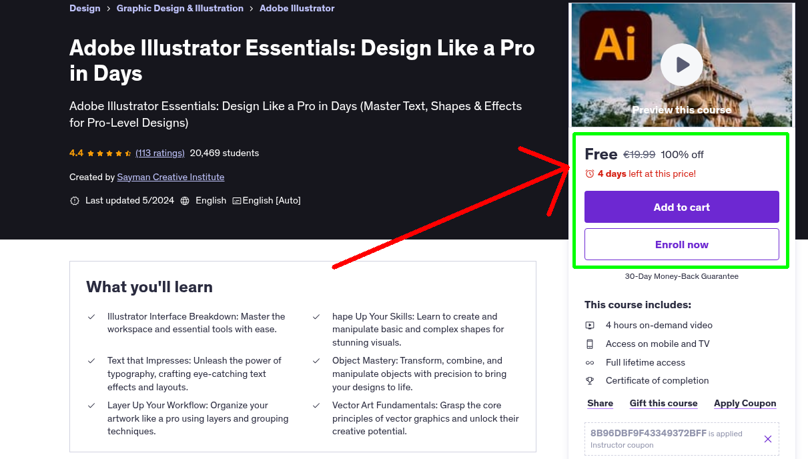The height and width of the screenshot is (459, 808).
Task: Click the 30-Day Money-Back Guarantee text
Action: pyautogui.click(x=682, y=276)
